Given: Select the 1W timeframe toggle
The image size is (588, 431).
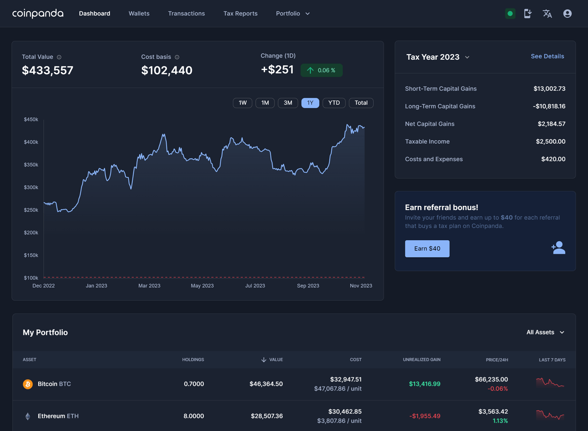Looking at the screenshot, I should click(x=242, y=102).
